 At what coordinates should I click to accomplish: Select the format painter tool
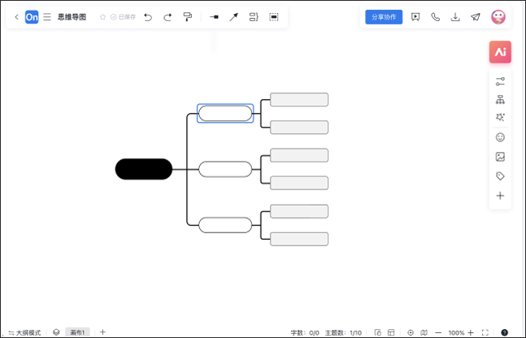pyautogui.click(x=188, y=16)
